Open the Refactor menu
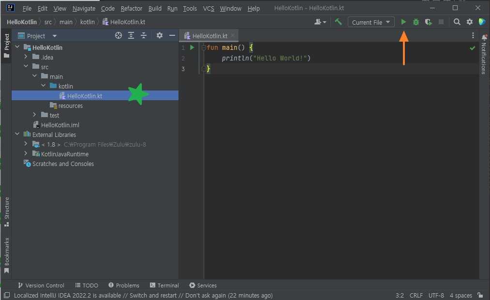The height and width of the screenshot is (300, 490). (132, 8)
